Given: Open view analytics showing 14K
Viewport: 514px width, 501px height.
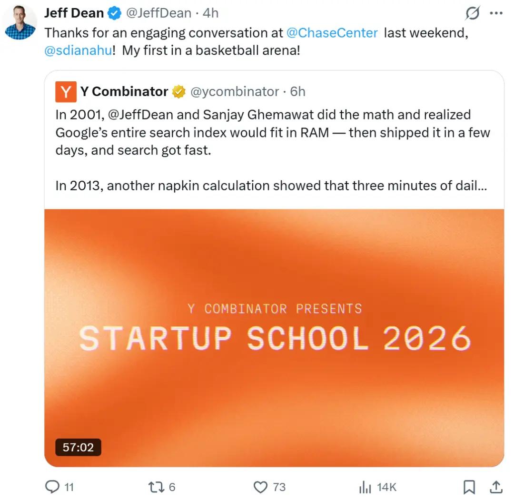Looking at the screenshot, I should coord(377,487).
